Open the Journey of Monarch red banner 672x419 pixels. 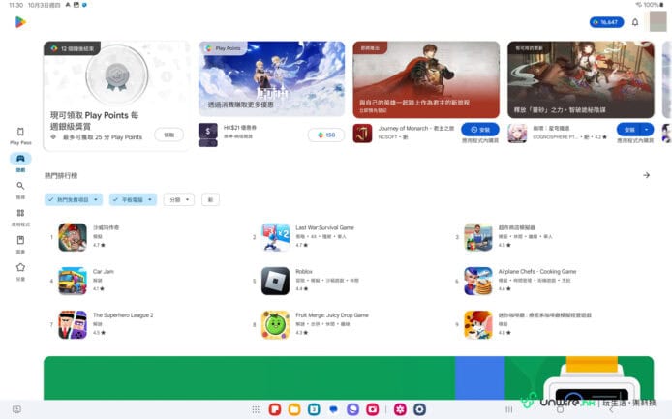tap(426, 79)
